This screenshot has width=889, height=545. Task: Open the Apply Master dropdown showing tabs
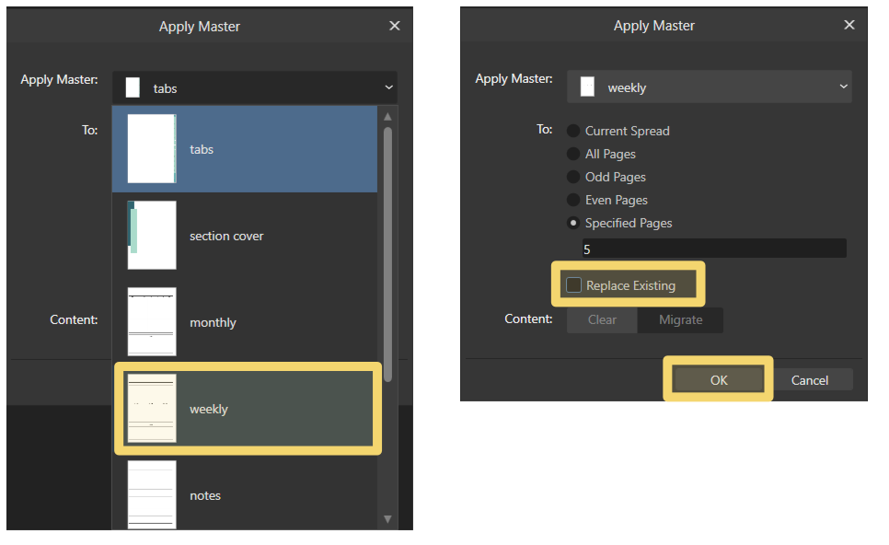pos(255,87)
